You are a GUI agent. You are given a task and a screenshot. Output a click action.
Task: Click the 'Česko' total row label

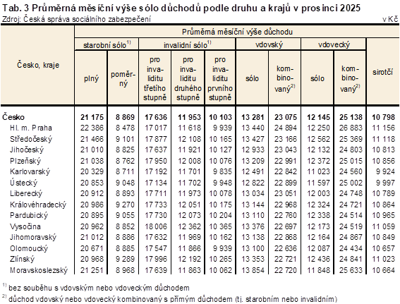point(13,117)
